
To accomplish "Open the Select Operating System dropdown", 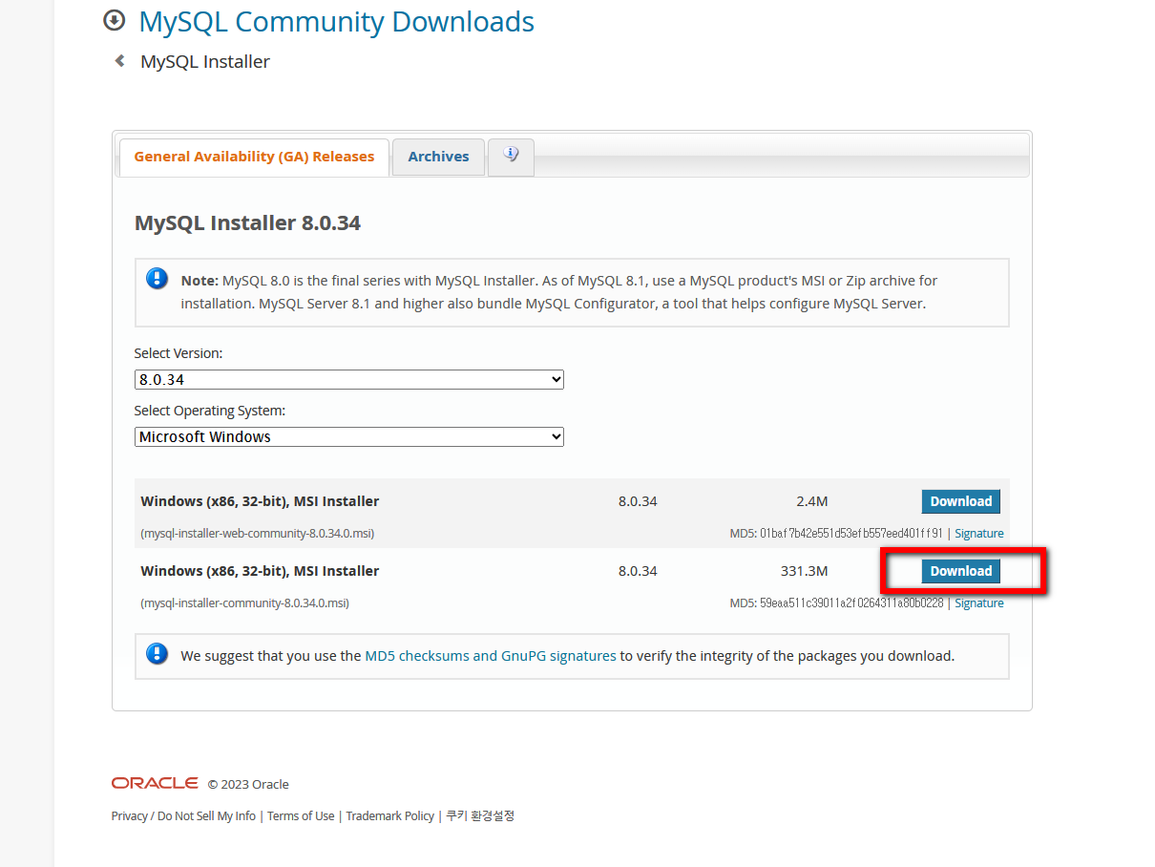I will point(349,436).
